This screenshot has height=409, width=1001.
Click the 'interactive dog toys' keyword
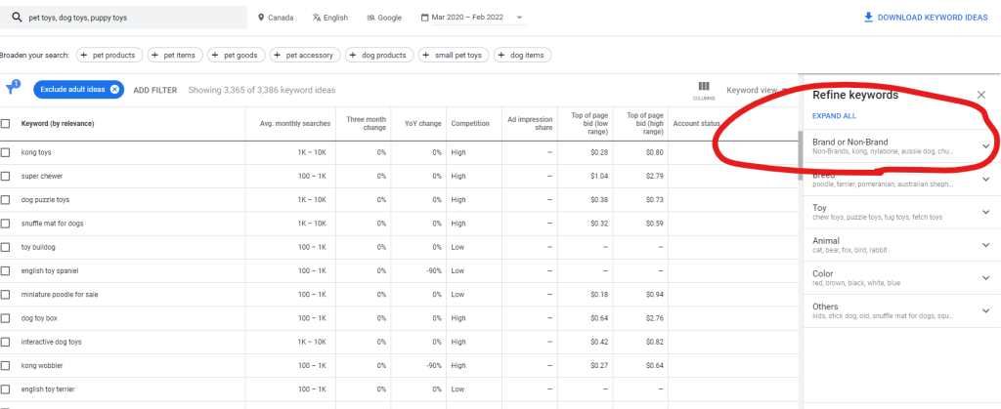(x=51, y=342)
